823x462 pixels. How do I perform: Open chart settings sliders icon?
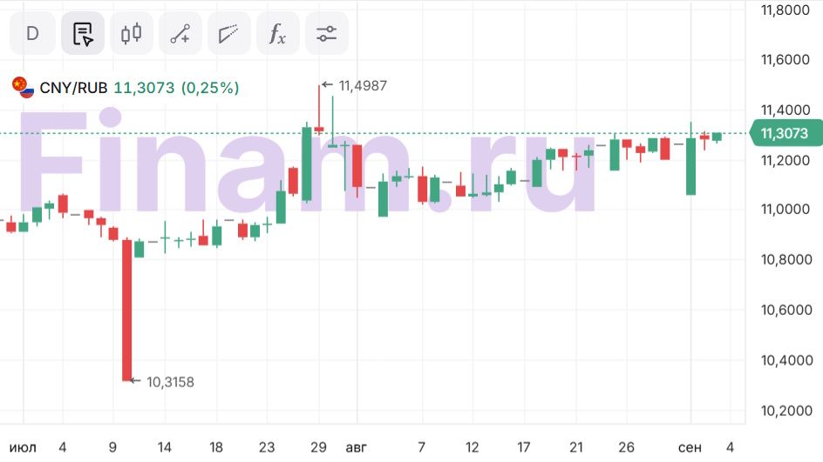click(x=326, y=34)
